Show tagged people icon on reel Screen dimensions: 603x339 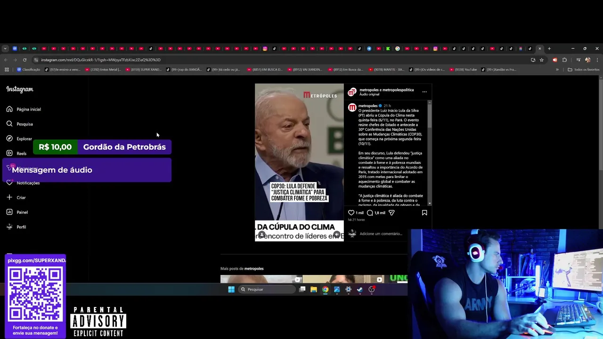[261, 234]
